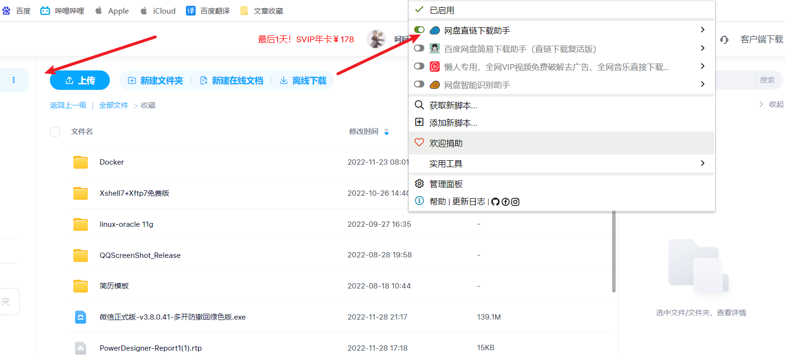
Task: Expand the 懒人专用 script submenu arrow
Action: point(702,66)
